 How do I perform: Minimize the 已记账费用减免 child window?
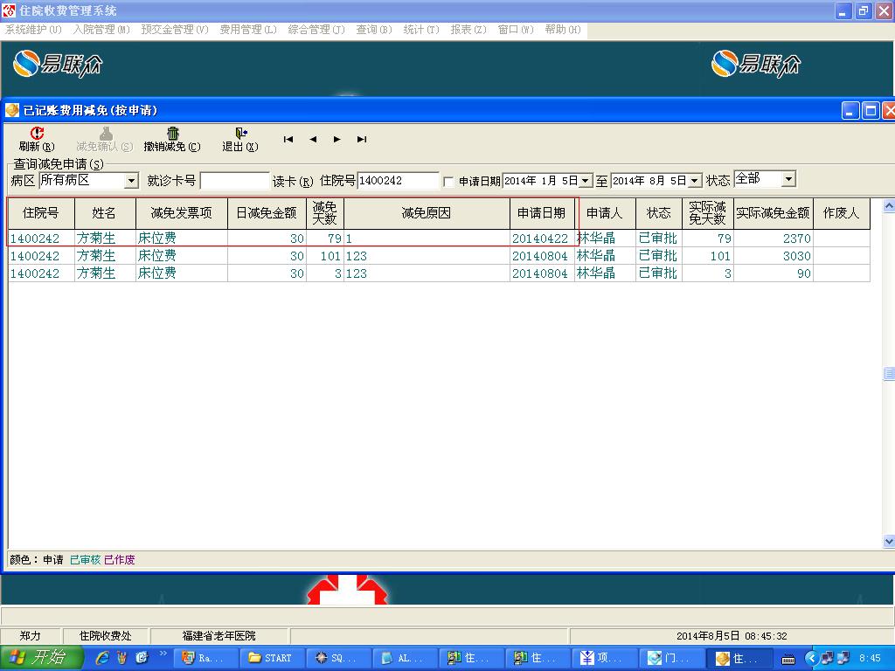point(850,111)
